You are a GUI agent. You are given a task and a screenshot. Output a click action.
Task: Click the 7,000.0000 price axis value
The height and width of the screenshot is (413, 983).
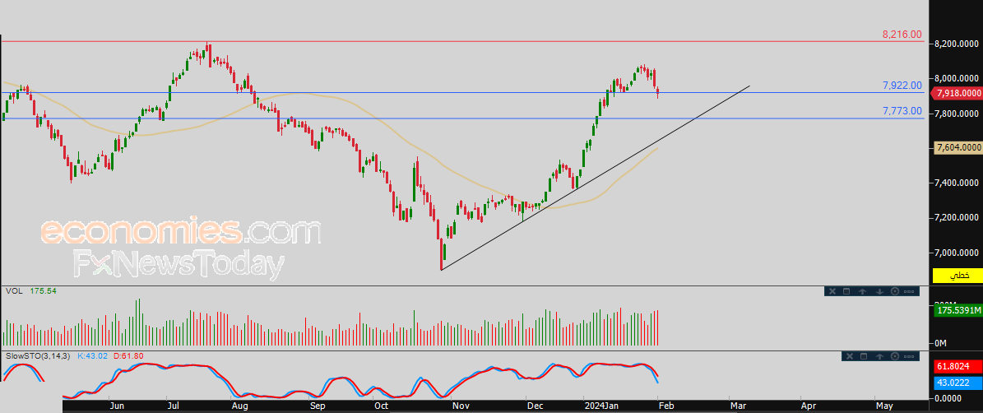(957, 253)
